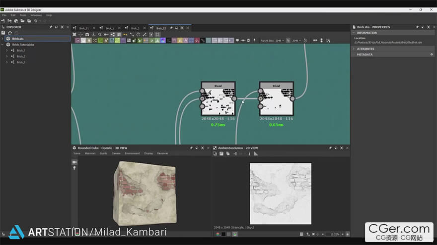Click the 2D view zoom percentage field
Viewport: 437px width, 245px height.
[x=333, y=234]
